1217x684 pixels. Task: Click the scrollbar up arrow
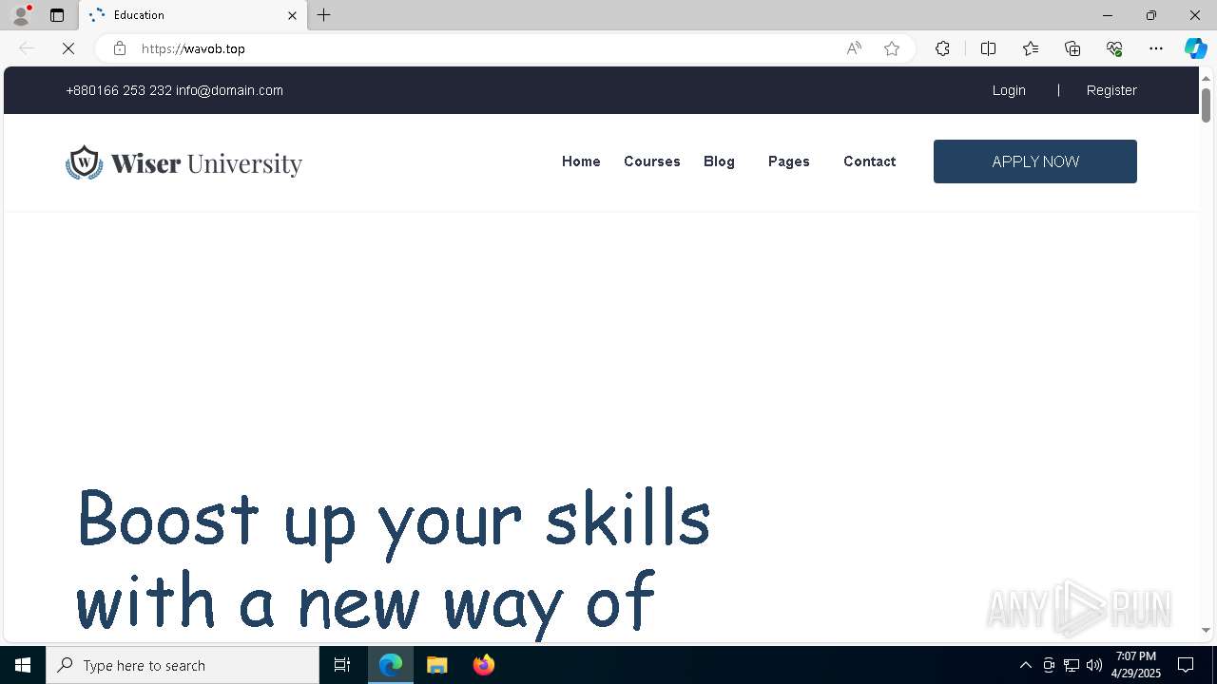pyautogui.click(x=1206, y=77)
